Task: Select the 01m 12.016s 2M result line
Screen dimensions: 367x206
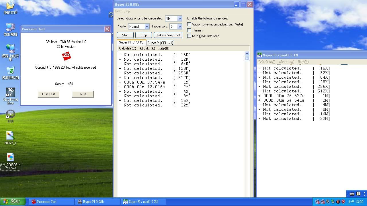Action: click(x=155, y=87)
